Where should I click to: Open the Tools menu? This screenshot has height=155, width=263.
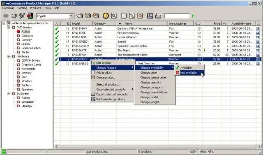tap(47, 8)
